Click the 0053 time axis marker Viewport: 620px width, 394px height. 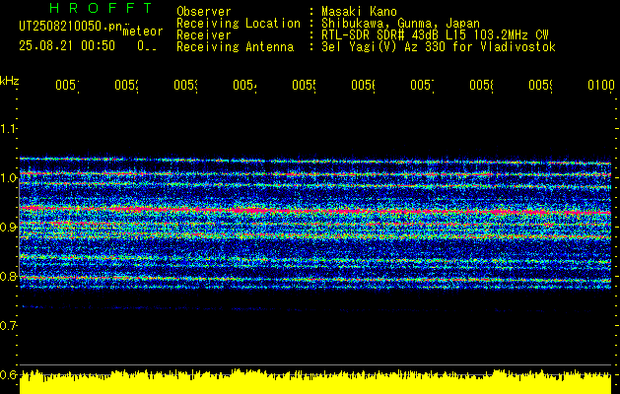click(185, 86)
